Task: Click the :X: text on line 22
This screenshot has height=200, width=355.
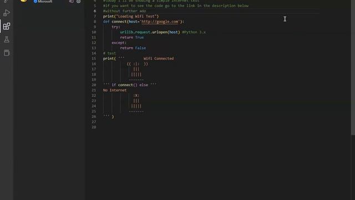Action: [x=136, y=96]
